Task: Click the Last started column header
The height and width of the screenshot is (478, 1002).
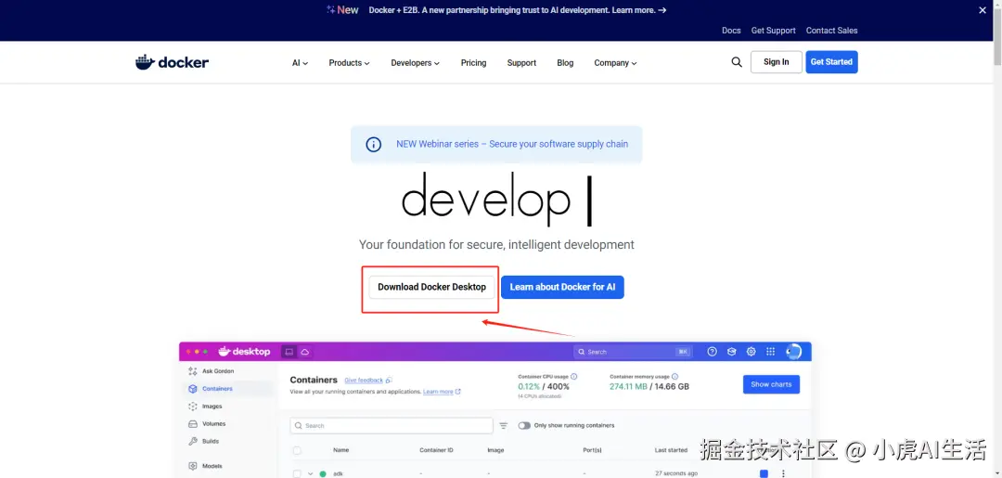Action: 671,450
